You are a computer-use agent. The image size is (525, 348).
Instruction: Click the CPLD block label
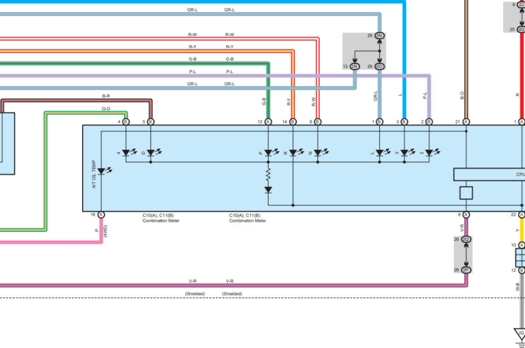click(520, 174)
